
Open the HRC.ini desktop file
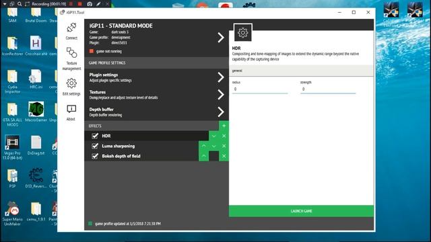(x=36, y=79)
